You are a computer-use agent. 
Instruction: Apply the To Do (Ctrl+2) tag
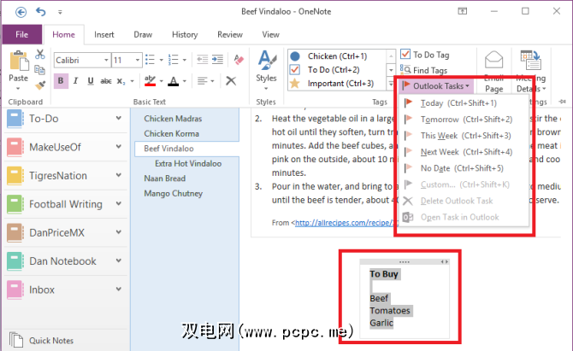coord(337,70)
